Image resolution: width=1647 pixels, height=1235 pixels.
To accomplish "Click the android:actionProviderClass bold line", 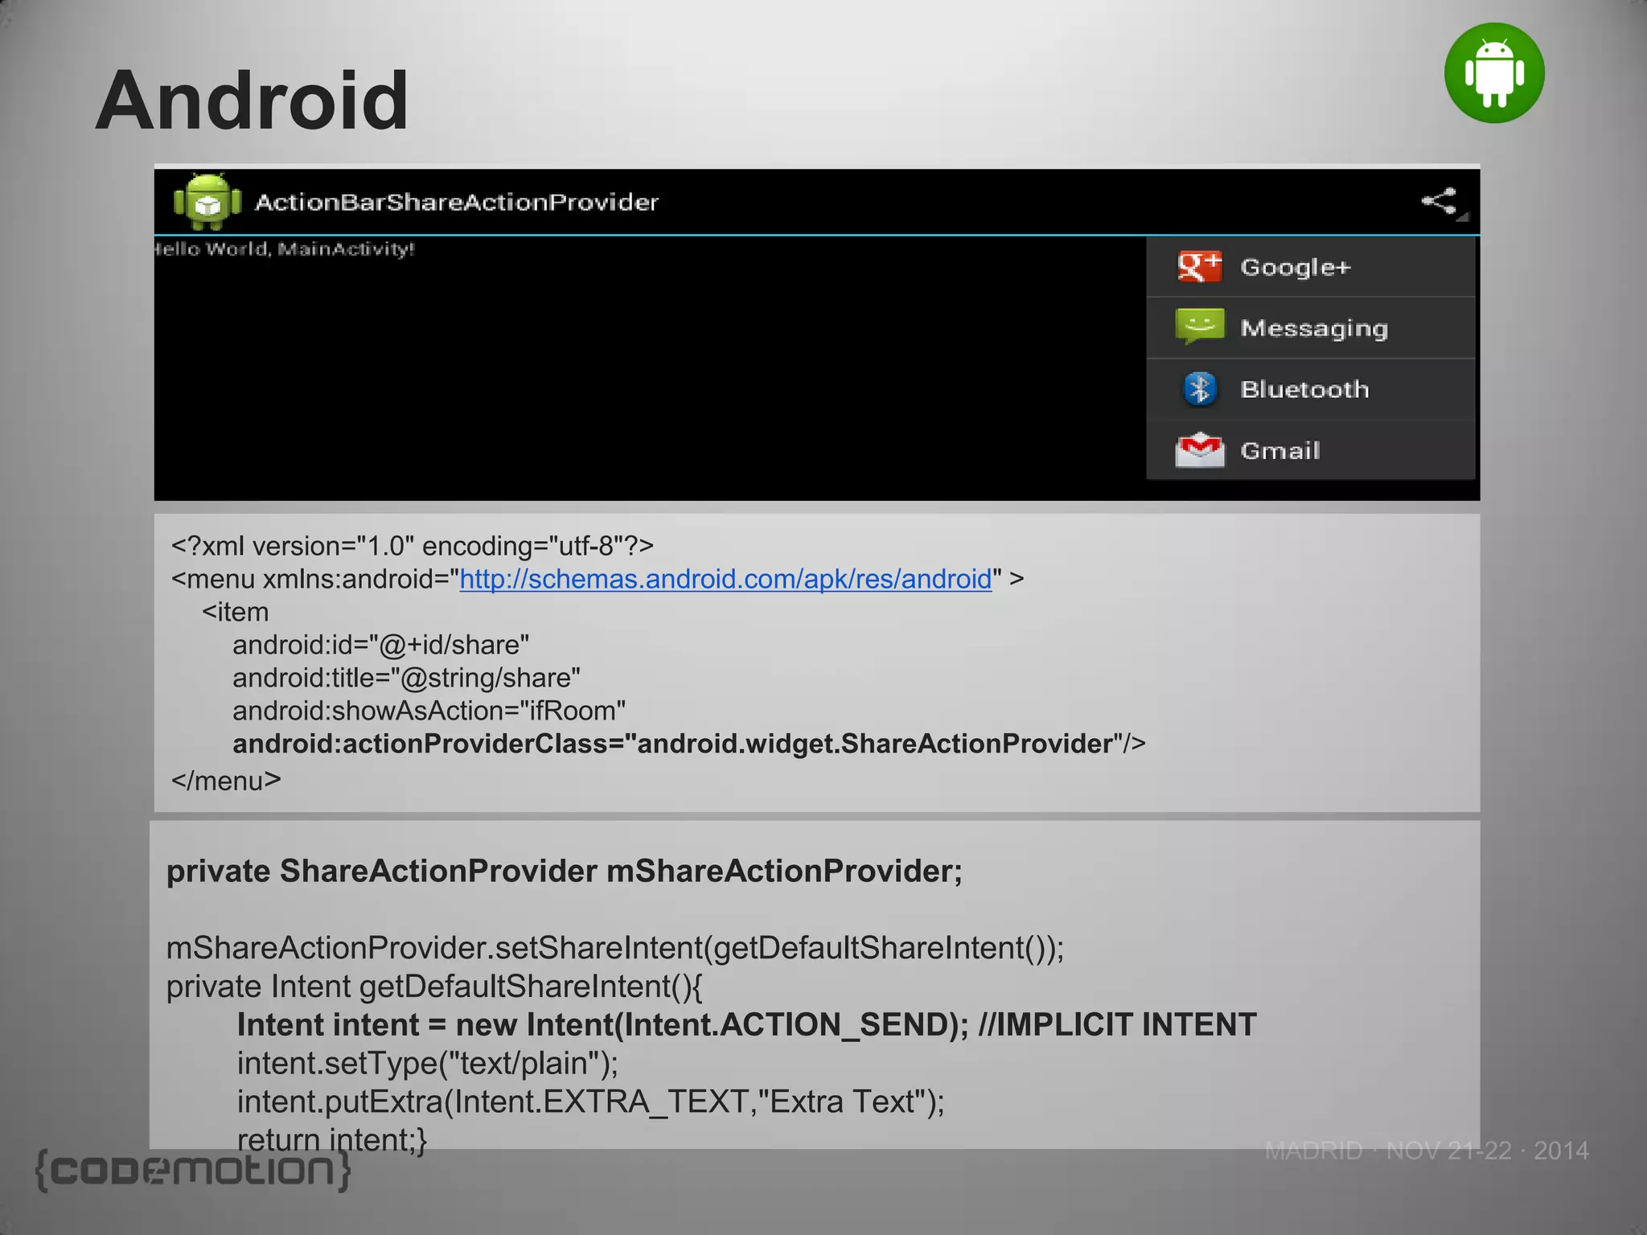I will 689,744.
